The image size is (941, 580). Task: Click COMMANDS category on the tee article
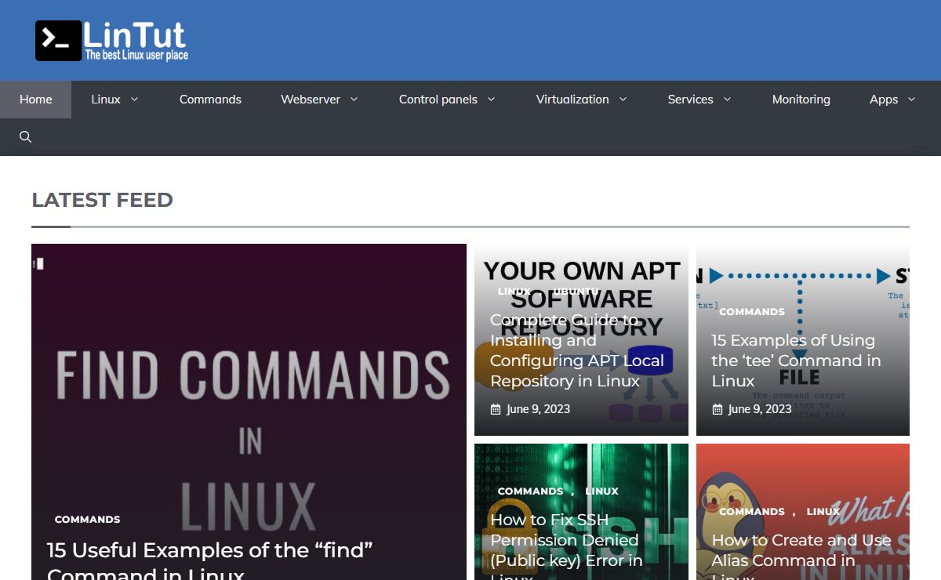(752, 311)
